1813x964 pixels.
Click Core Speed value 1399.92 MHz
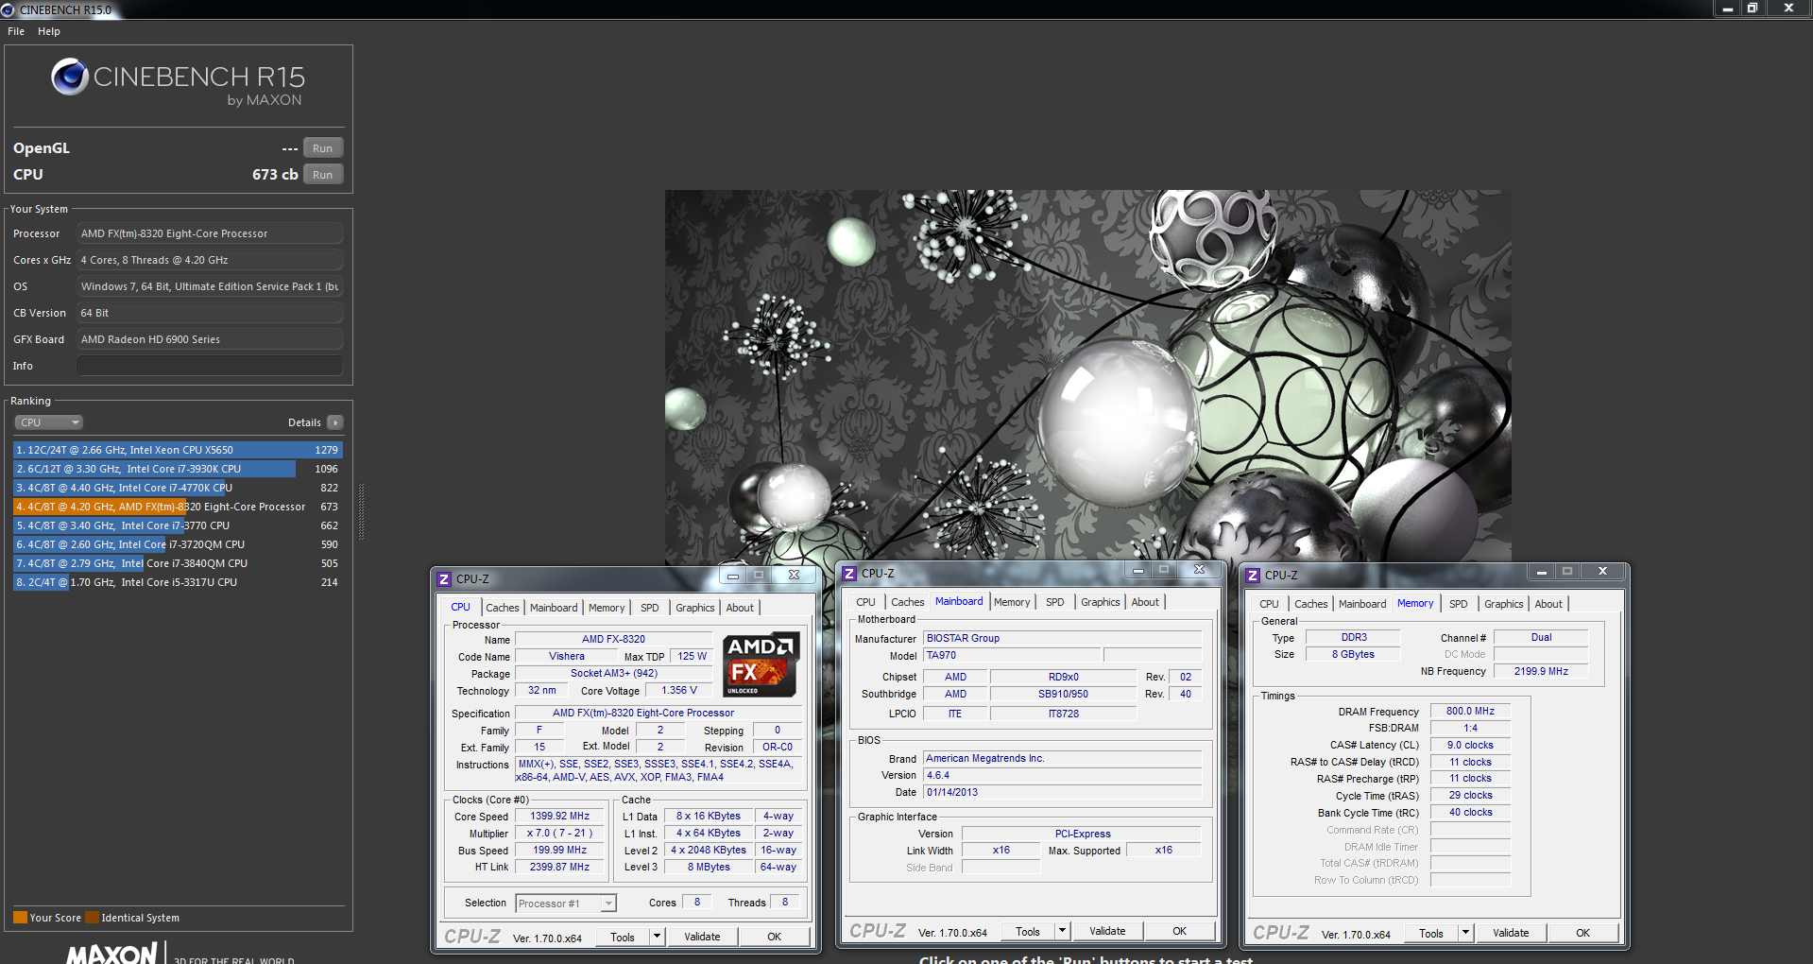[x=559, y=817]
